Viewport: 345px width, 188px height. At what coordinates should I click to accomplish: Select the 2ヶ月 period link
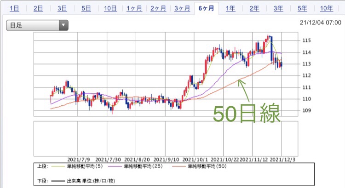158,9
